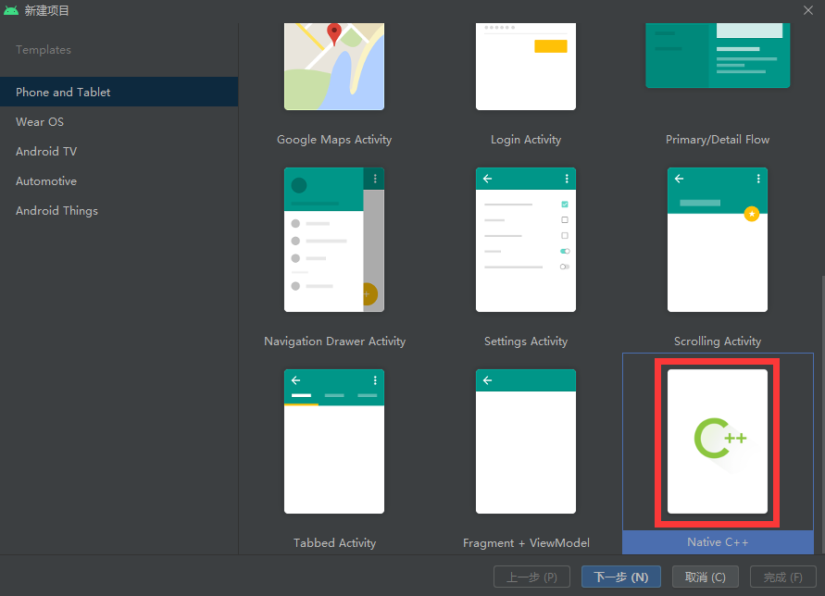The width and height of the screenshot is (825, 596).
Task: Select the Automotive category
Action: pyautogui.click(x=45, y=180)
